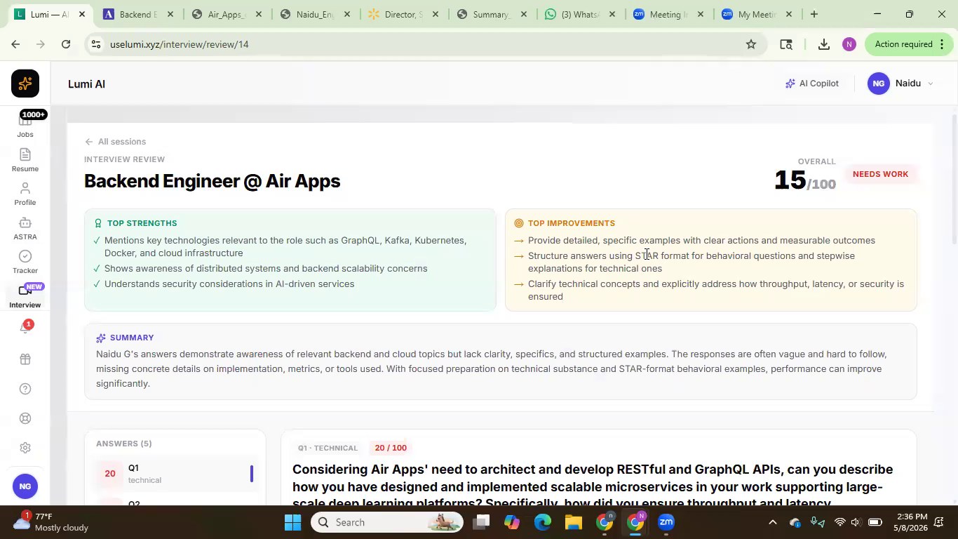Open the help question mark icon
Viewport: 958px width, 539px height.
(x=25, y=389)
